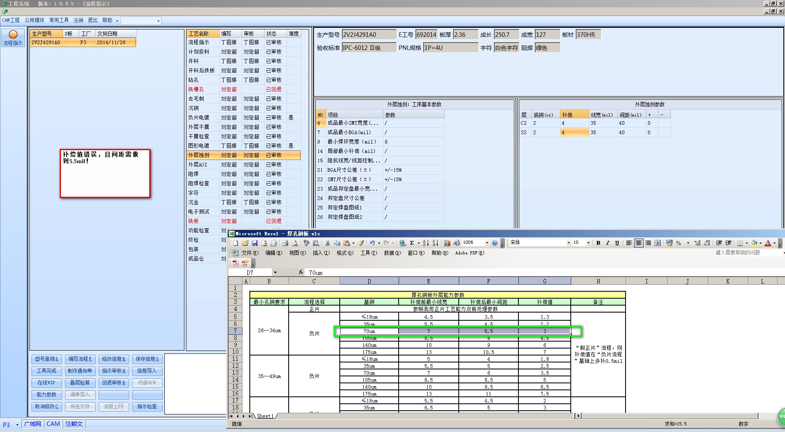Click the 能力参数 button

(47, 395)
